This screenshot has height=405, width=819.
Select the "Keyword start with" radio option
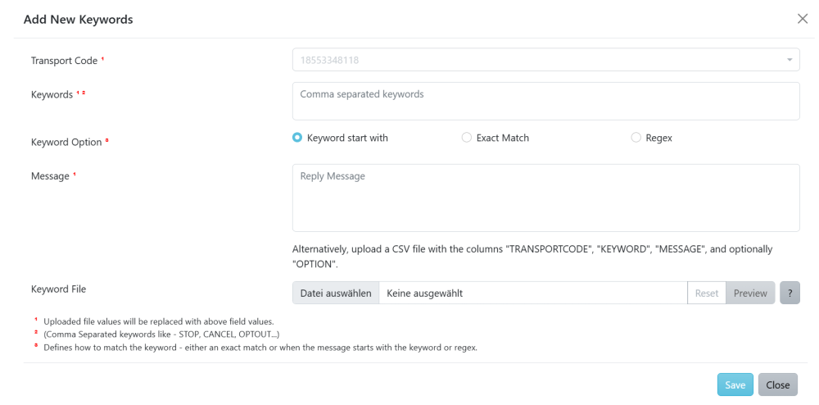pos(298,138)
